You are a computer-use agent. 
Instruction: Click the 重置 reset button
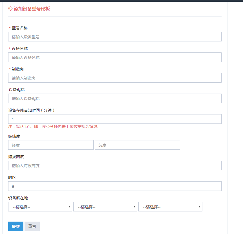coord(32,226)
